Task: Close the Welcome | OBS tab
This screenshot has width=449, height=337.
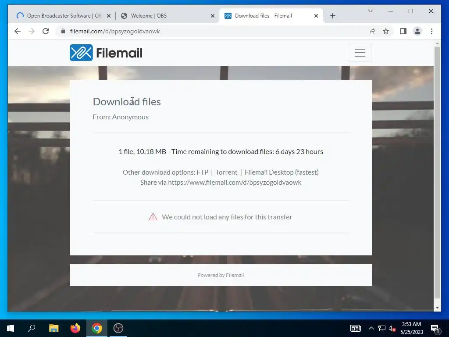Action: click(213, 16)
